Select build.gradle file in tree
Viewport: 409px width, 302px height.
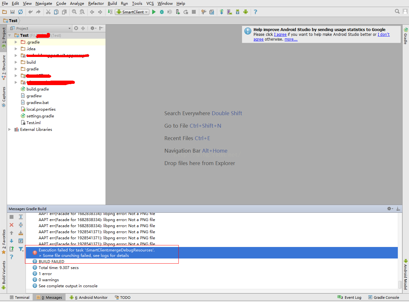tap(37, 89)
